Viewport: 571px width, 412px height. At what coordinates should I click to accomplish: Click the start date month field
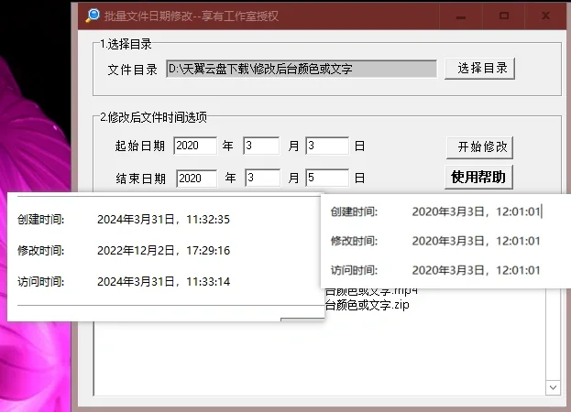pyautogui.click(x=261, y=146)
